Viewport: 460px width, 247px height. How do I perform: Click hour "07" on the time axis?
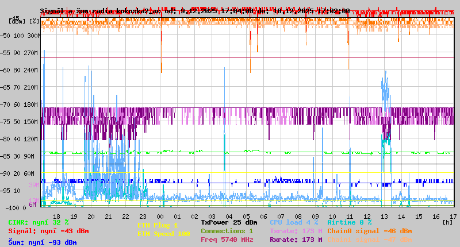coord(281,217)
